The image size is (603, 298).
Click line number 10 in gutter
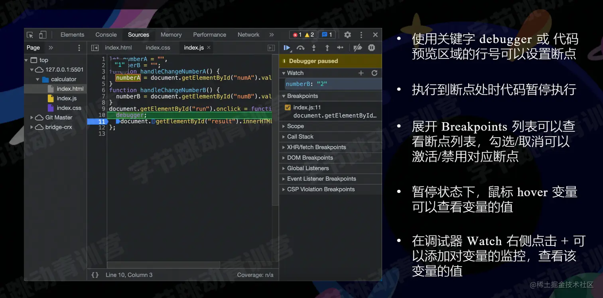[x=102, y=115]
